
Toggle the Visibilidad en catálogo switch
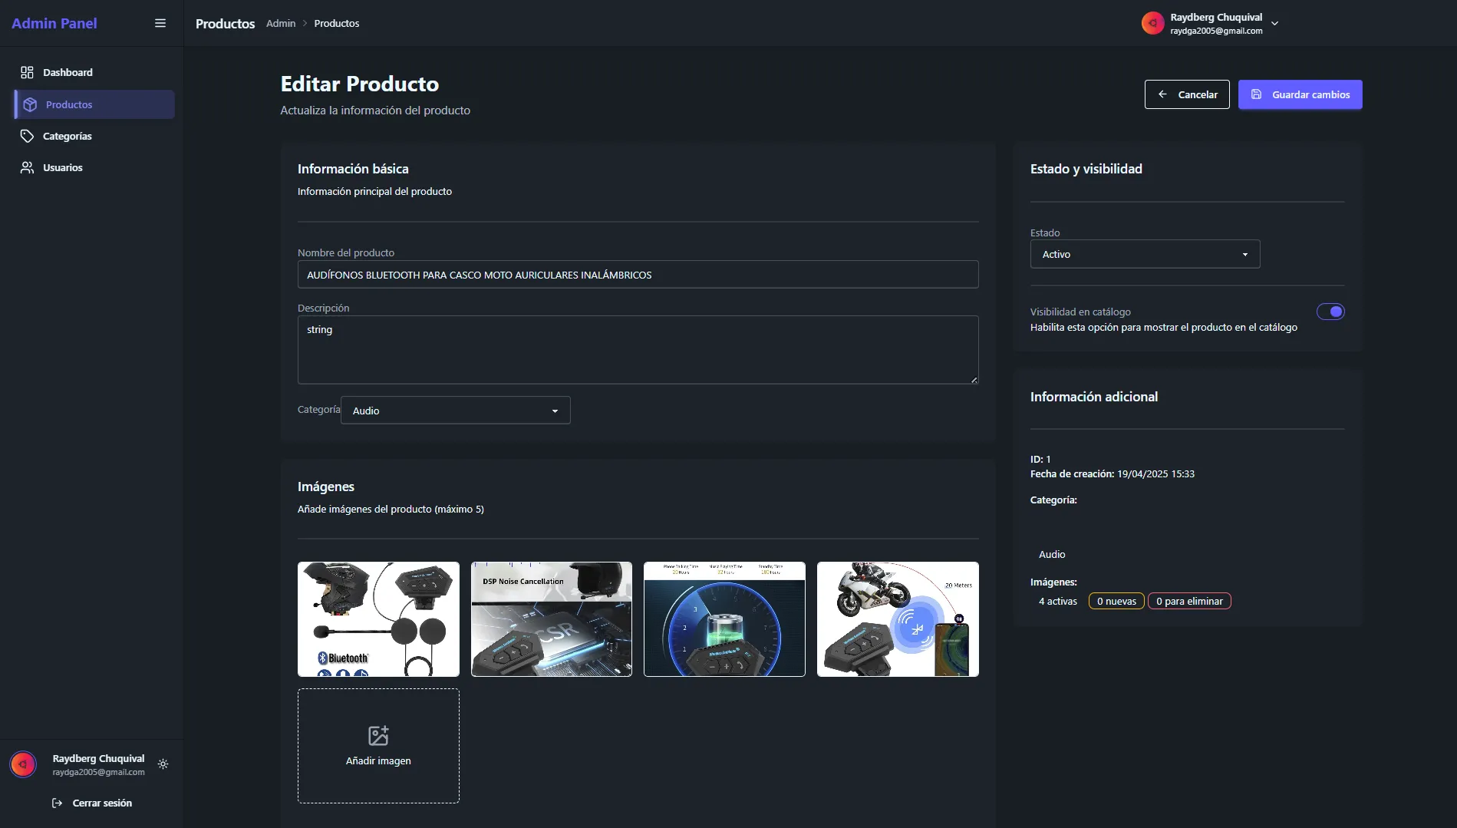tap(1330, 312)
